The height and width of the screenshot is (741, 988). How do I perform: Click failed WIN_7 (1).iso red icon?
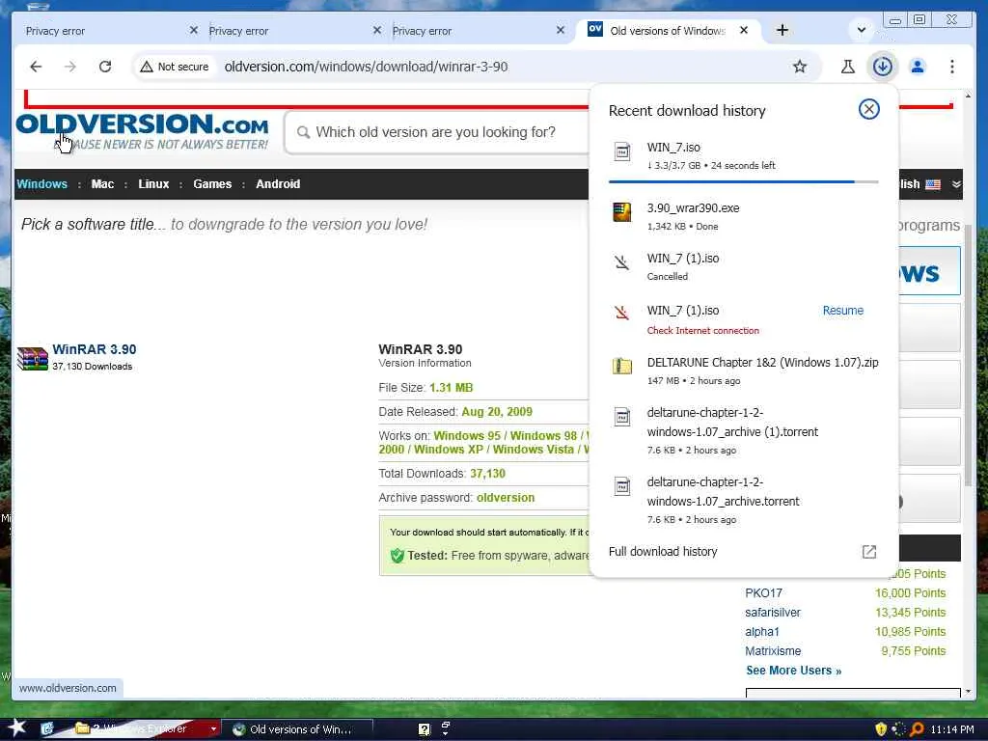tap(622, 313)
